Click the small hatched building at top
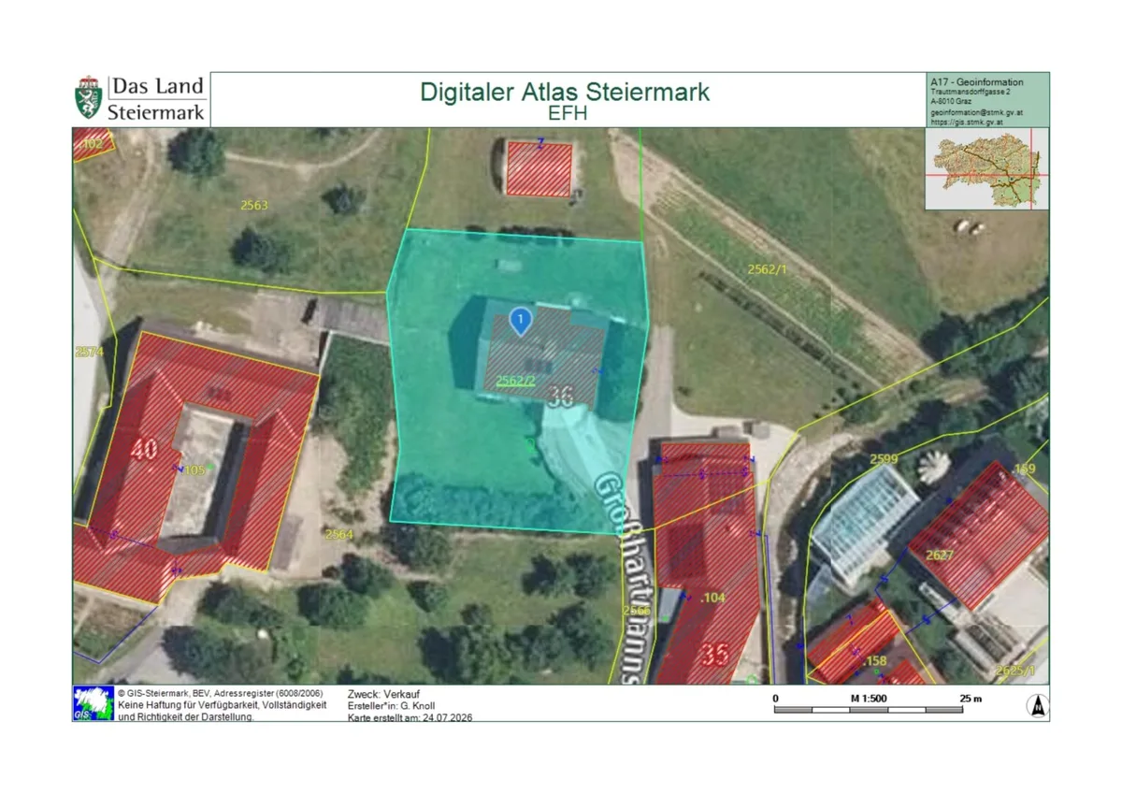 pos(539,168)
